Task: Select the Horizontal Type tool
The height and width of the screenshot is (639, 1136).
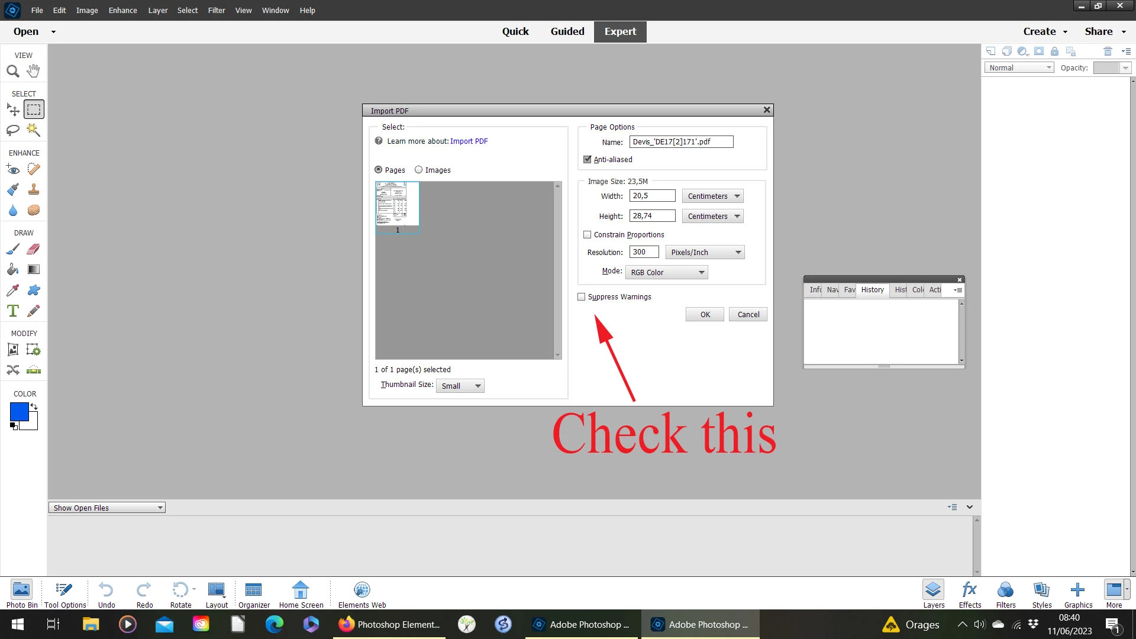Action: point(13,311)
